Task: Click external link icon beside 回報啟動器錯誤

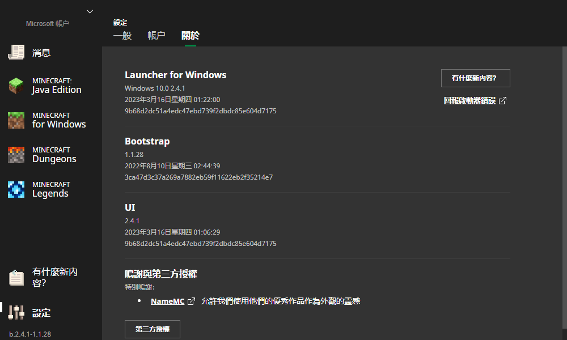Action: [502, 100]
